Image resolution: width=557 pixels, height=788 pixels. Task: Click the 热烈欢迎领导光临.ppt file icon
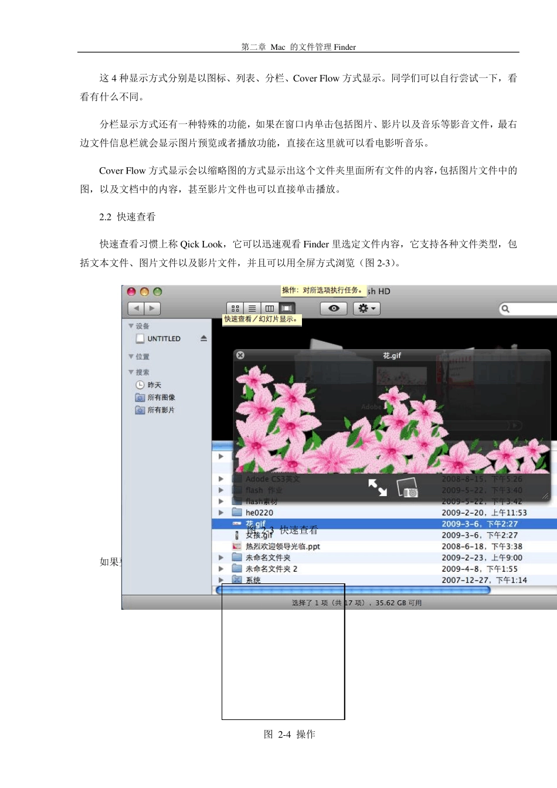click(x=237, y=546)
